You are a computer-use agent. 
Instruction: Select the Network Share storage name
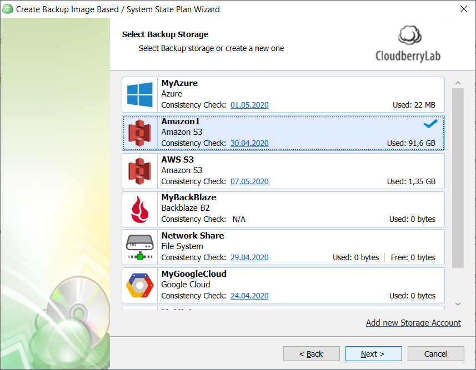pyautogui.click(x=193, y=236)
